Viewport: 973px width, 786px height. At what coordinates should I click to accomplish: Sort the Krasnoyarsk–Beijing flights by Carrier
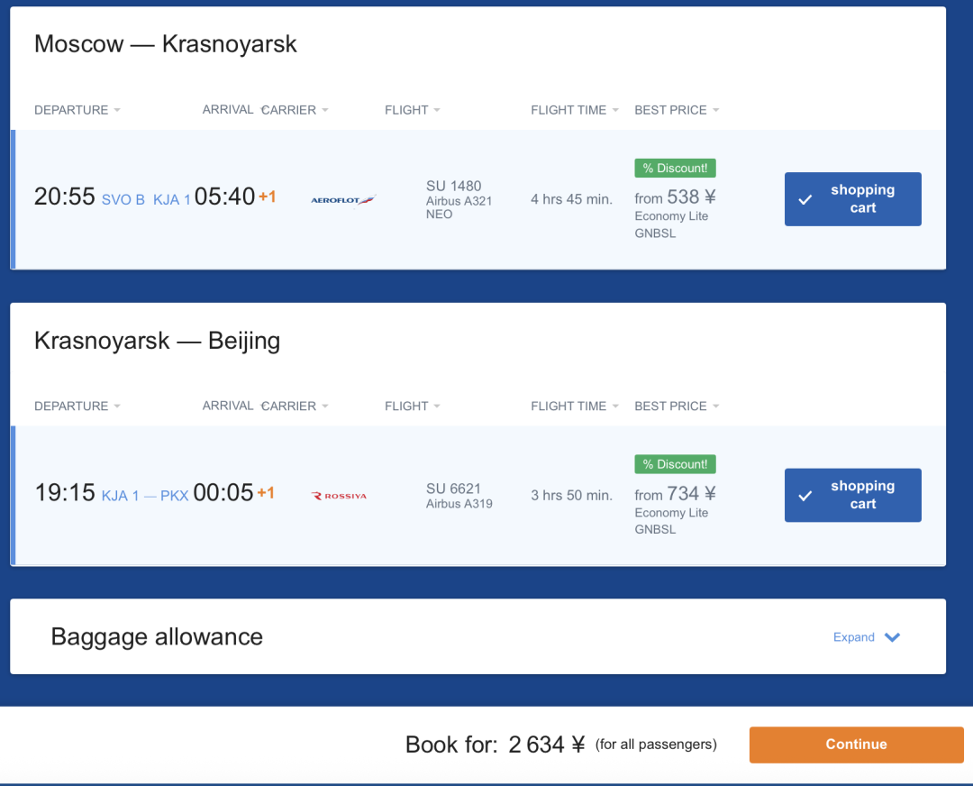click(x=295, y=407)
